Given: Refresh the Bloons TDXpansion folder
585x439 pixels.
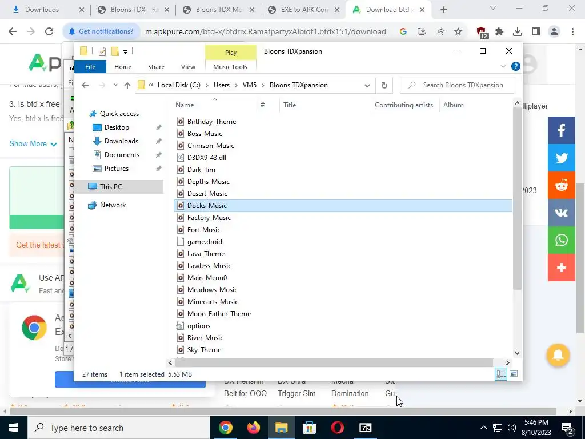Looking at the screenshot, I should coord(384,86).
